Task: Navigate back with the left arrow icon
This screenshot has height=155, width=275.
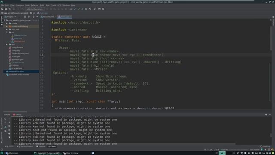Action: [x=14, y=9]
